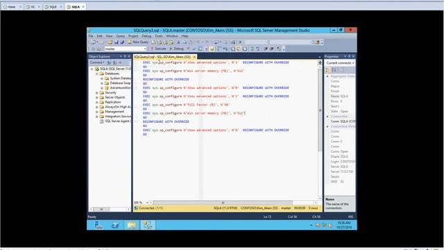Open the Help menu
Image resolution: width=444 pixels, height=250 pixels.
tap(185, 36)
